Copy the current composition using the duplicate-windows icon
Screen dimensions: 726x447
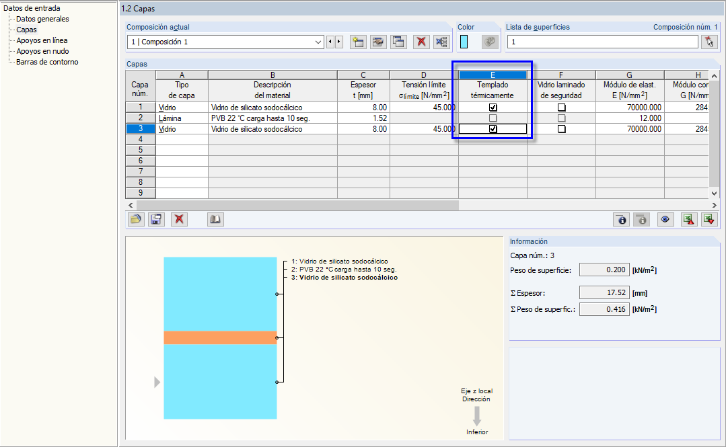398,42
